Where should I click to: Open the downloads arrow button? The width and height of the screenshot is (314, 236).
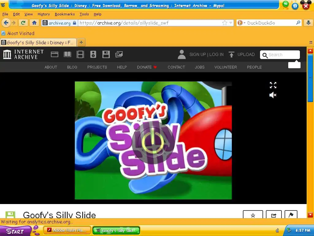coord(308,23)
